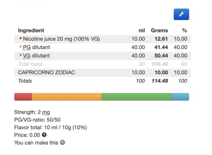Select the orange PG bar segment
This screenshot has height=155, width=212.
click(x=67, y=97)
